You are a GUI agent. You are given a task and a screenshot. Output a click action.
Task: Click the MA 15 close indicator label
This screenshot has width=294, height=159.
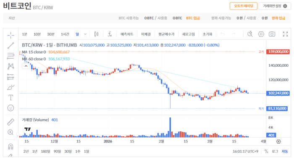point(34,52)
